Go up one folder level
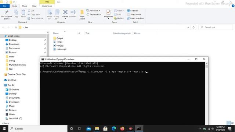Screen dimensions: 235x132 pos(16,27)
